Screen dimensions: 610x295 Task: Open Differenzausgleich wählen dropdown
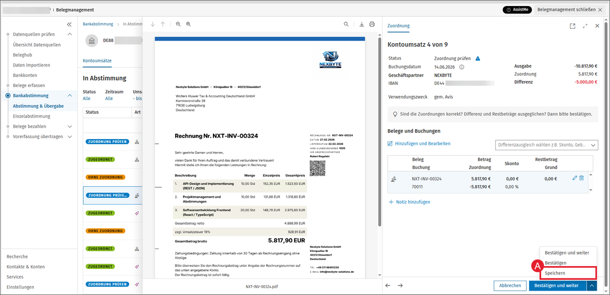(x=547, y=145)
